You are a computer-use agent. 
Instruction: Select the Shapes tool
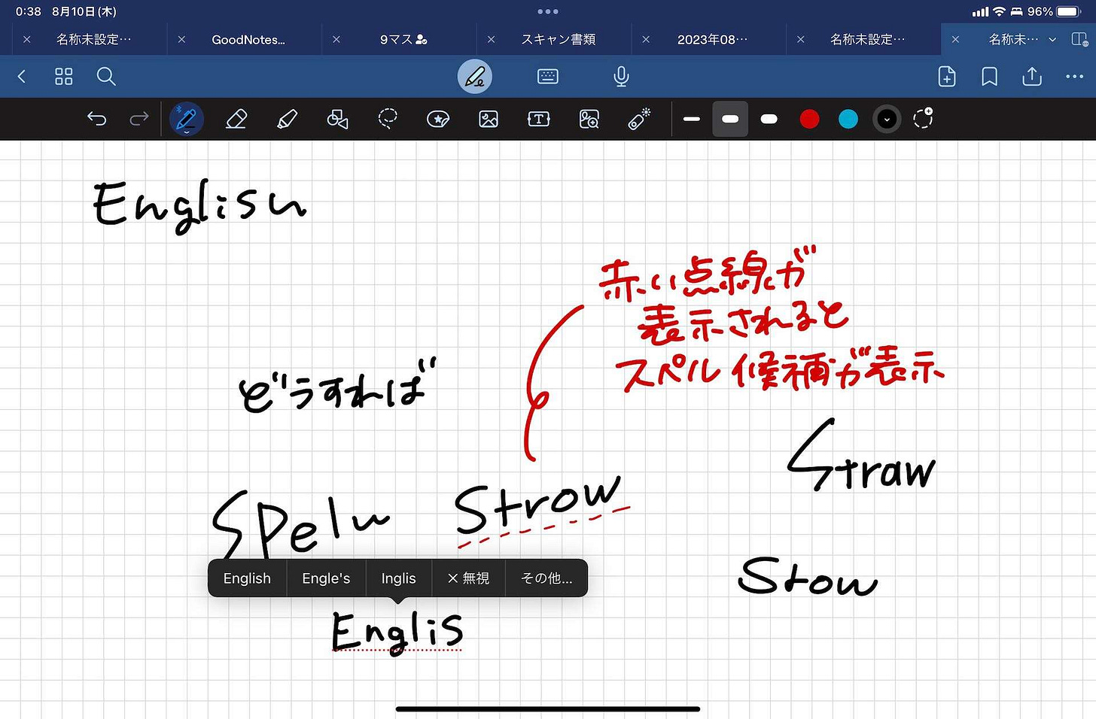pyautogui.click(x=337, y=118)
